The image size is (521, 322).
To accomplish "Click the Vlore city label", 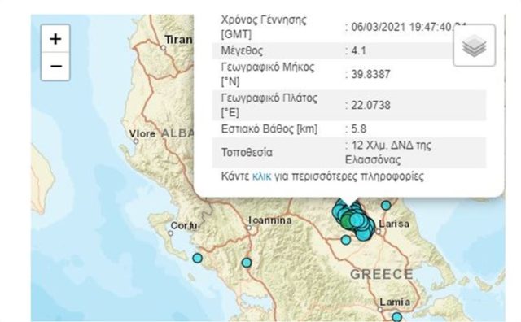I will pyautogui.click(x=142, y=134).
